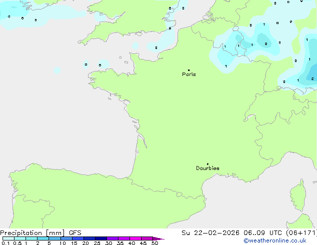Pick the legend swatch between 25 and 30

(101, 238)
